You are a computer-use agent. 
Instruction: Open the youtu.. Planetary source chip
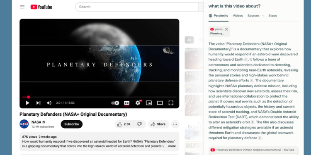(x=219, y=31)
